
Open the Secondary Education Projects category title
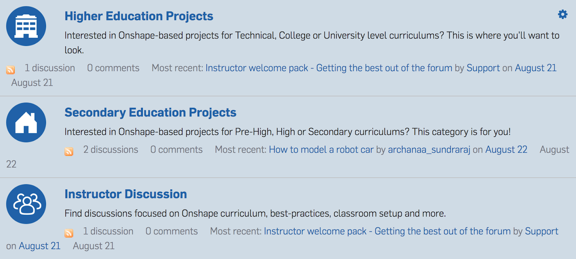(150, 112)
